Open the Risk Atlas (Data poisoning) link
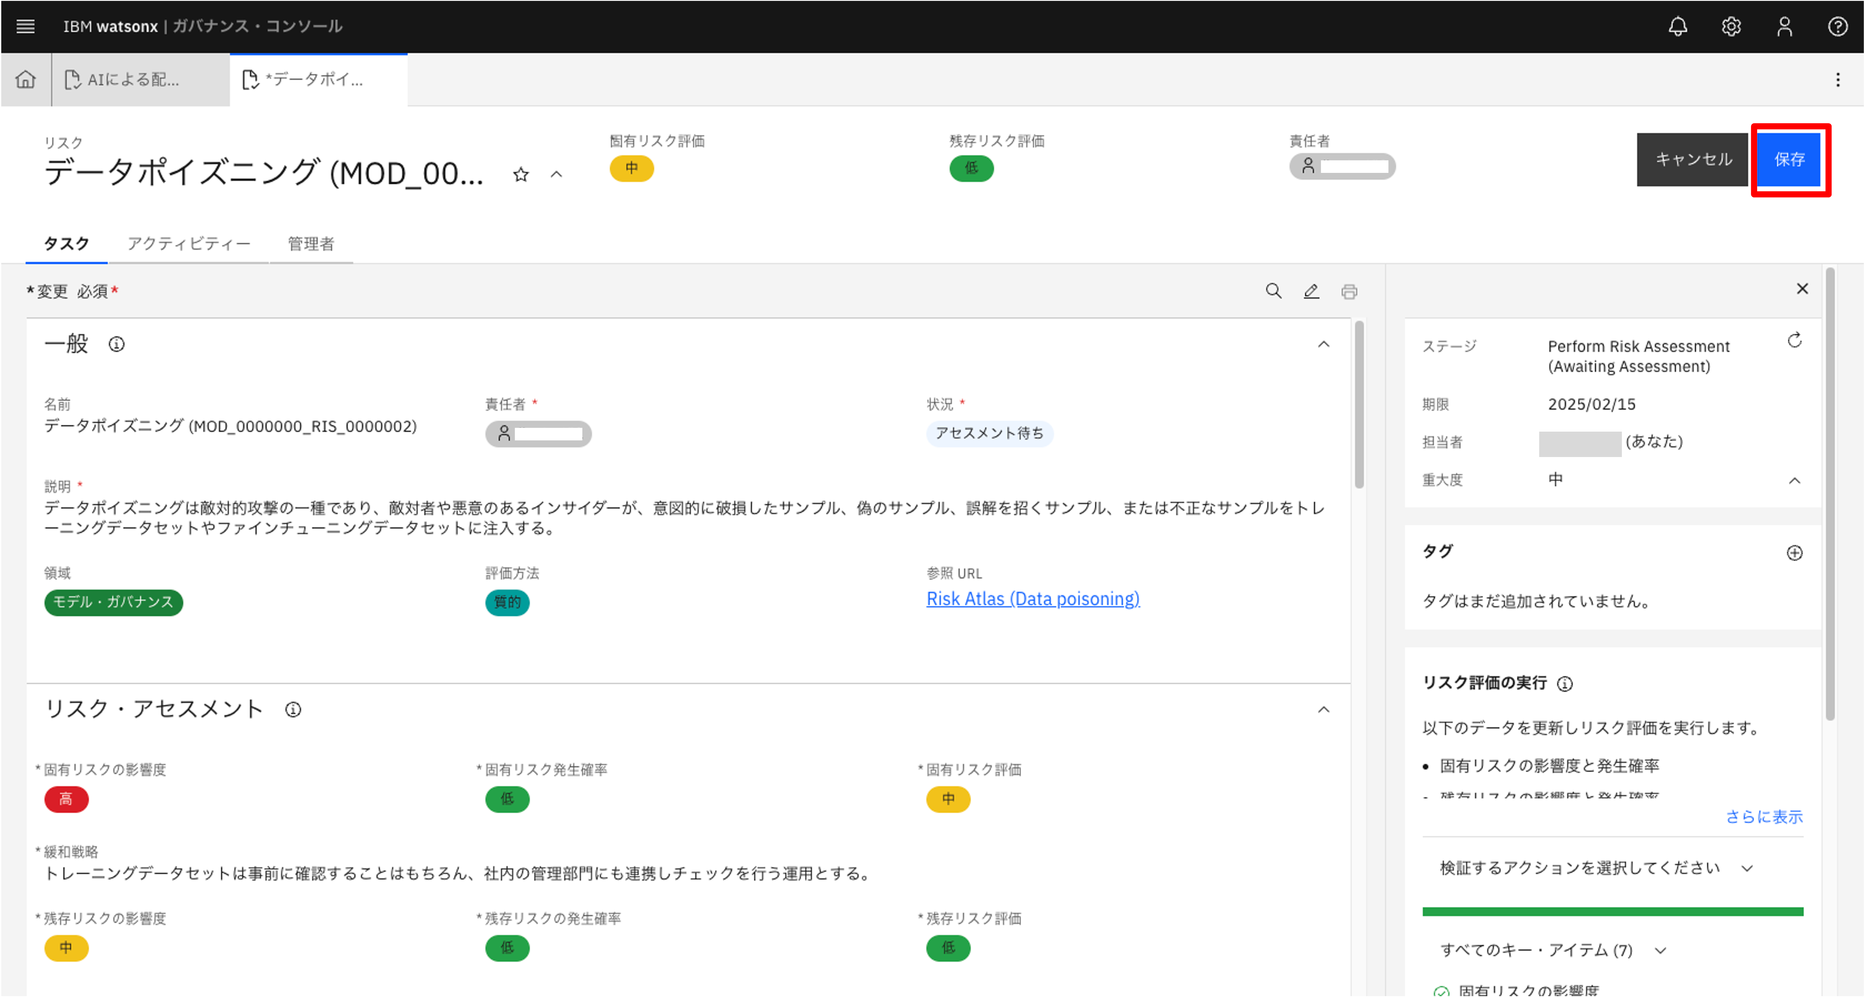Viewport: 1864px width, 997px height. (x=1033, y=599)
